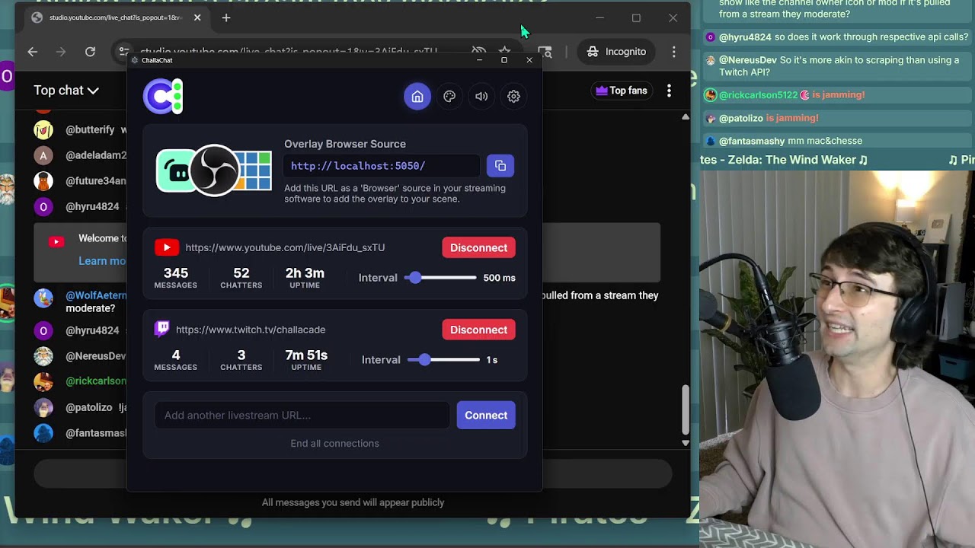Open ChallaChat settings gear icon
Image resolution: width=975 pixels, height=548 pixels.
point(513,97)
